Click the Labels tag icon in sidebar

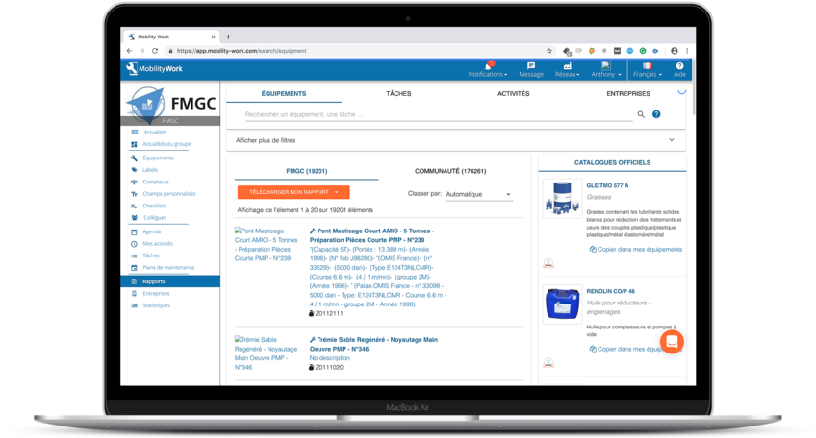134,170
